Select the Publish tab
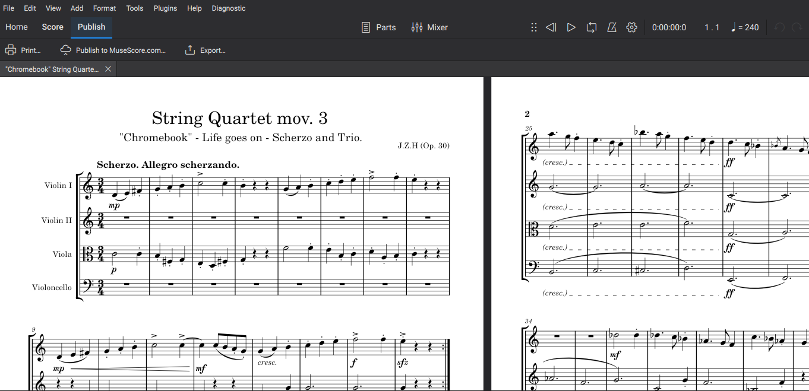The width and height of the screenshot is (809, 391). 91,27
